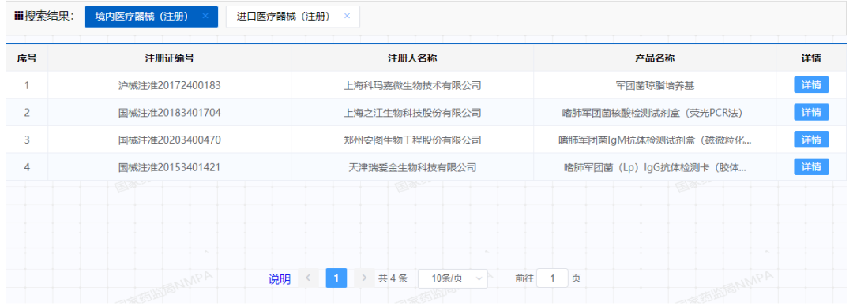This screenshot has height=306, width=853.
Task: Click product 嗜肺军团菌IgM抗体检测试剂盒
Action: point(655,140)
